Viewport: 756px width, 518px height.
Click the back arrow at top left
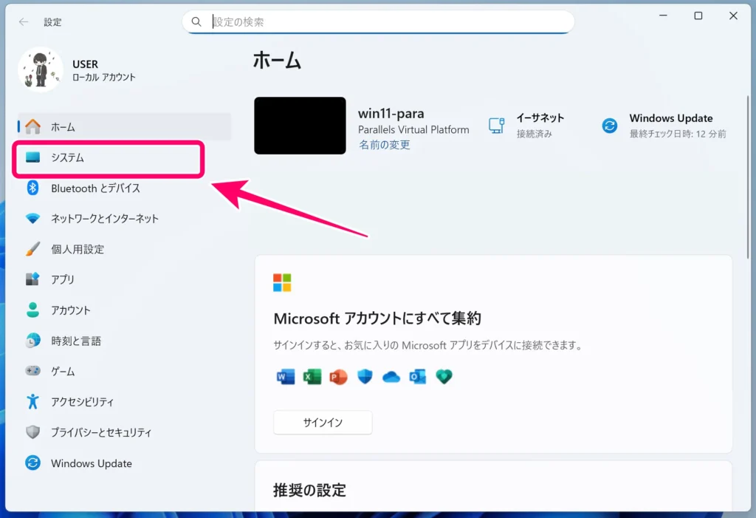pyautogui.click(x=22, y=21)
